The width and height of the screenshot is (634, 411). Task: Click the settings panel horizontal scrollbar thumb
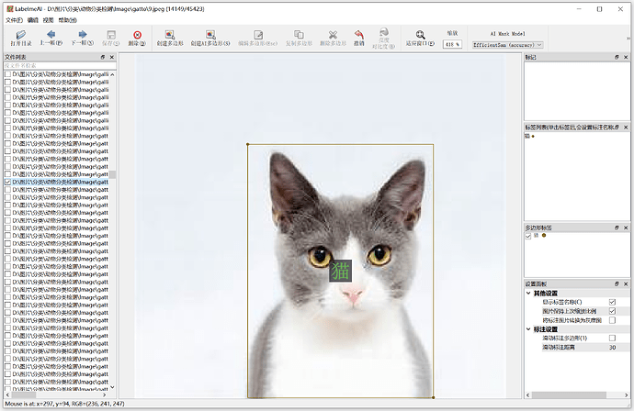pyautogui.click(x=569, y=394)
